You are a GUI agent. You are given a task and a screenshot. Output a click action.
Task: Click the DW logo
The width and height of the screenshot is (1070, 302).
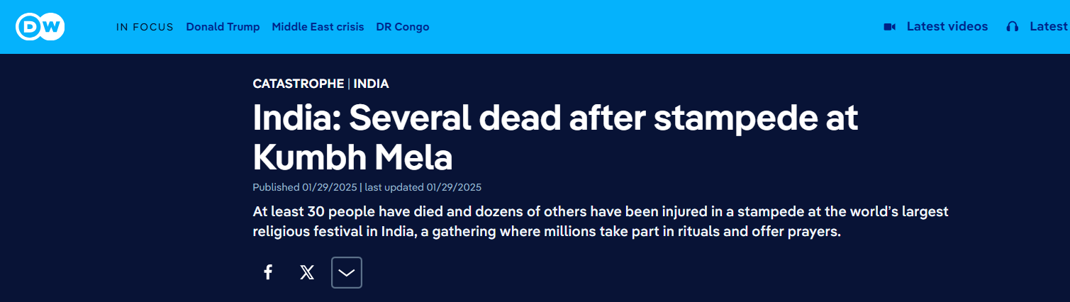pyautogui.click(x=40, y=27)
